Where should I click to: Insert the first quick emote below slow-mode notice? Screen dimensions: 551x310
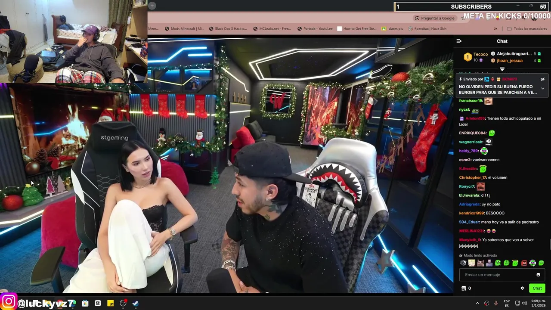coord(463,263)
